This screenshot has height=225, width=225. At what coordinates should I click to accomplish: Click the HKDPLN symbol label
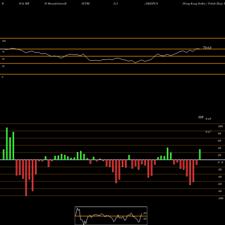point(152,4)
